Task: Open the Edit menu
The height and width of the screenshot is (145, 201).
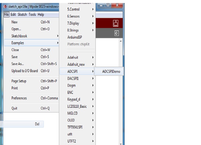Action: coord(13,14)
